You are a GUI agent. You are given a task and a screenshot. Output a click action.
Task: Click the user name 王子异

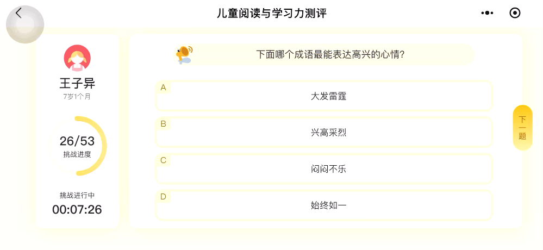(x=77, y=83)
